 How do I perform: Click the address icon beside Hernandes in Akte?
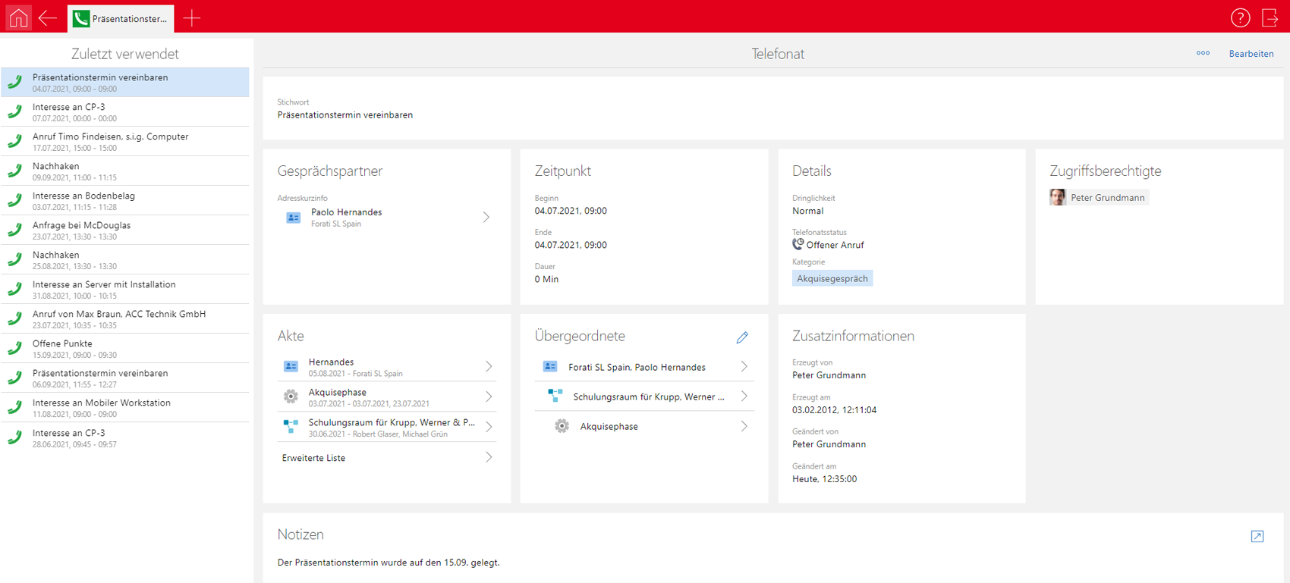coord(291,366)
